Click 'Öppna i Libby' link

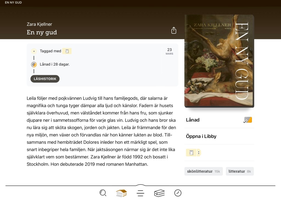point(201,136)
